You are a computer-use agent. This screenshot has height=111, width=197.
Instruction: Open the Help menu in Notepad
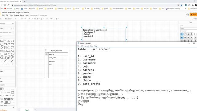pos(96,46)
